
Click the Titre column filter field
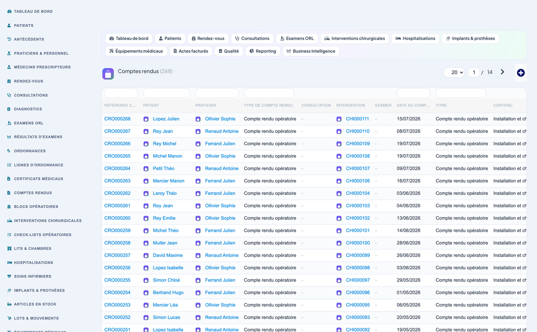(x=460, y=93)
